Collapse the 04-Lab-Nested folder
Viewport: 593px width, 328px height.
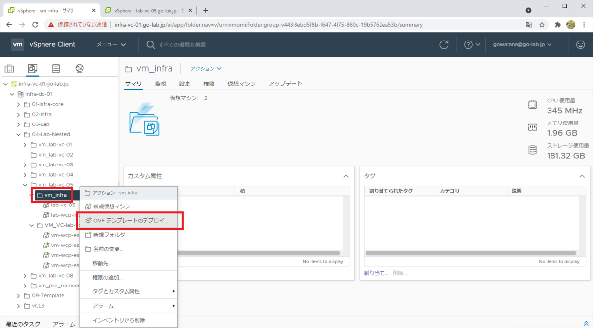click(19, 134)
